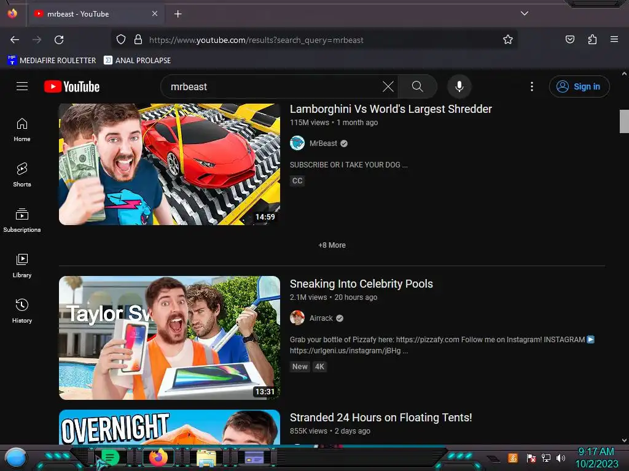Open File Explorer from taskbar
The width and height of the screenshot is (629, 471).
(206, 458)
